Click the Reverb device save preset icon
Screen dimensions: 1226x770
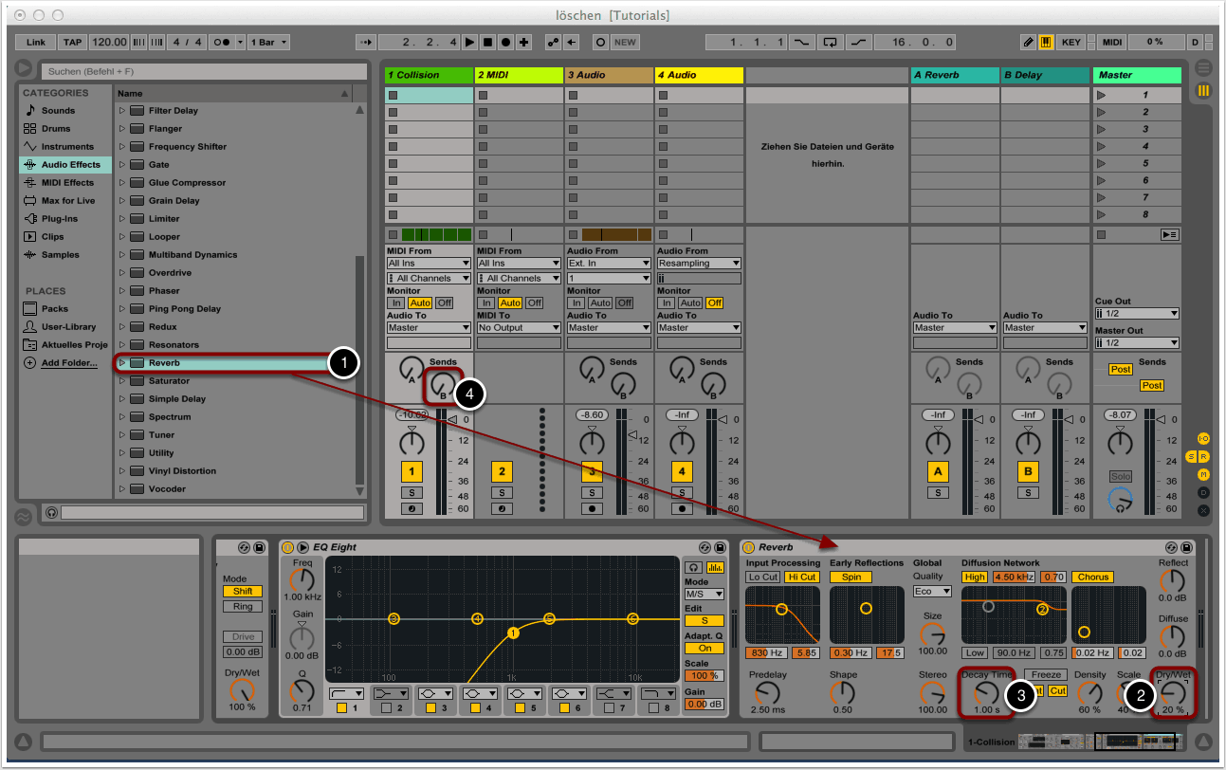coord(1186,547)
